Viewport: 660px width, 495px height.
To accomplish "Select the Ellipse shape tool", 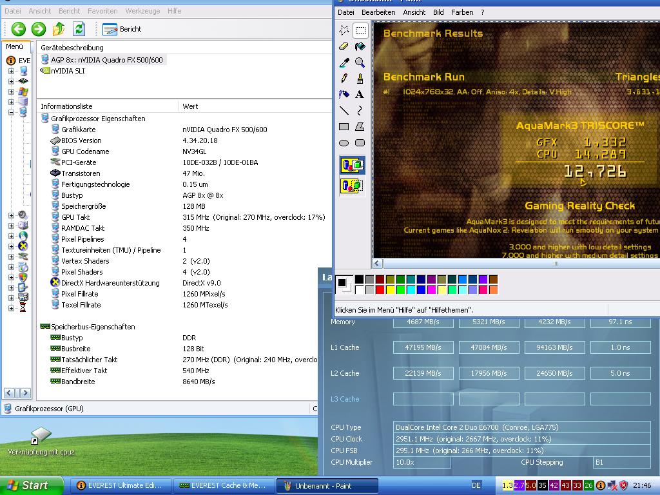I will (344, 142).
